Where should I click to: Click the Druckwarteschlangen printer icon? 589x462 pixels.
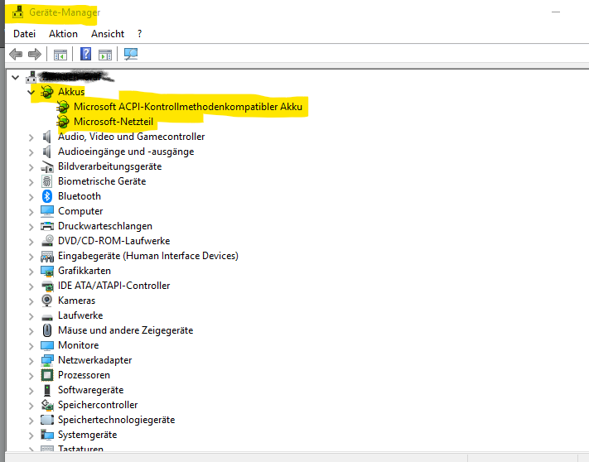[47, 226]
